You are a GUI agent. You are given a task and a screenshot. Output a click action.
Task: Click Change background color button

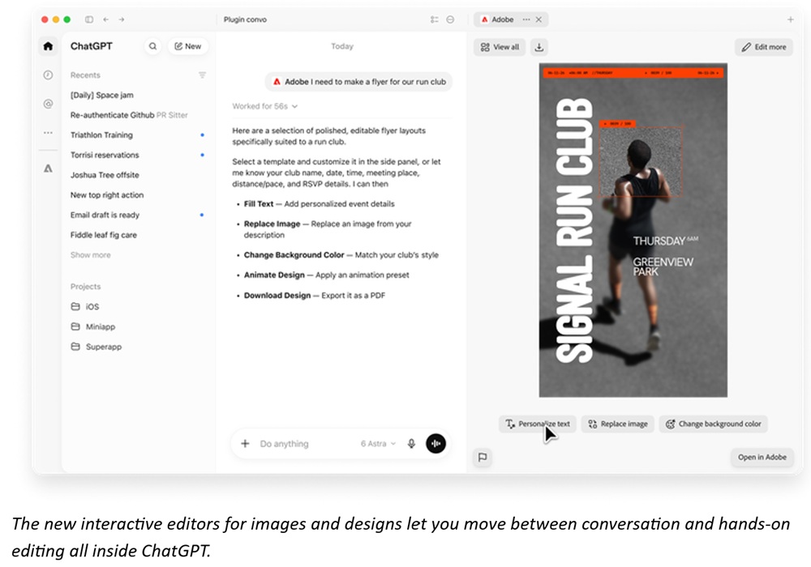pyautogui.click(x=713, y=424)
